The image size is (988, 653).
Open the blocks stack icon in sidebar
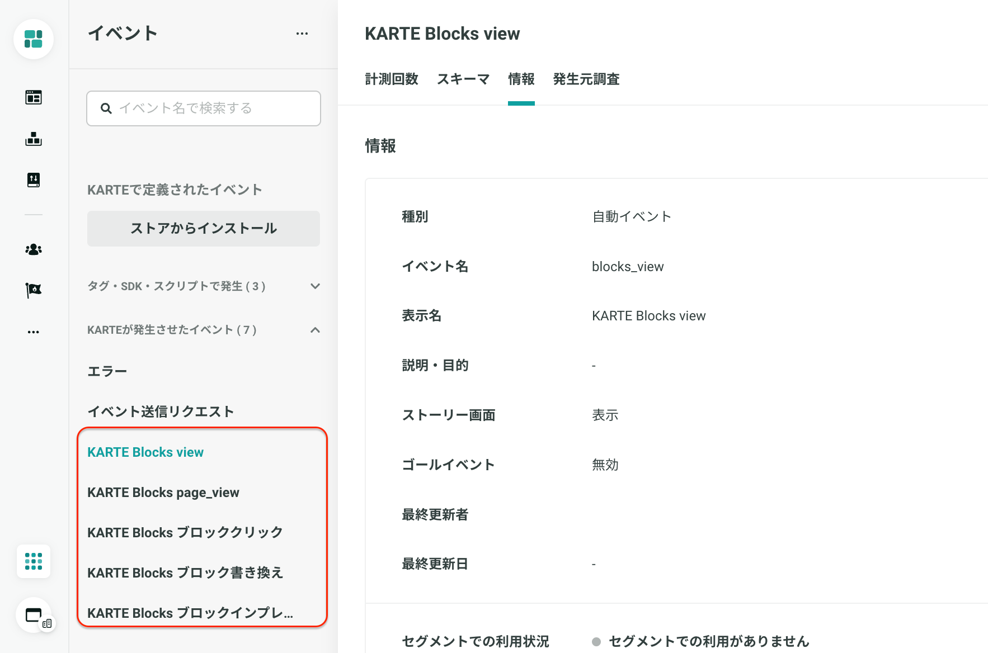(34, 139)
